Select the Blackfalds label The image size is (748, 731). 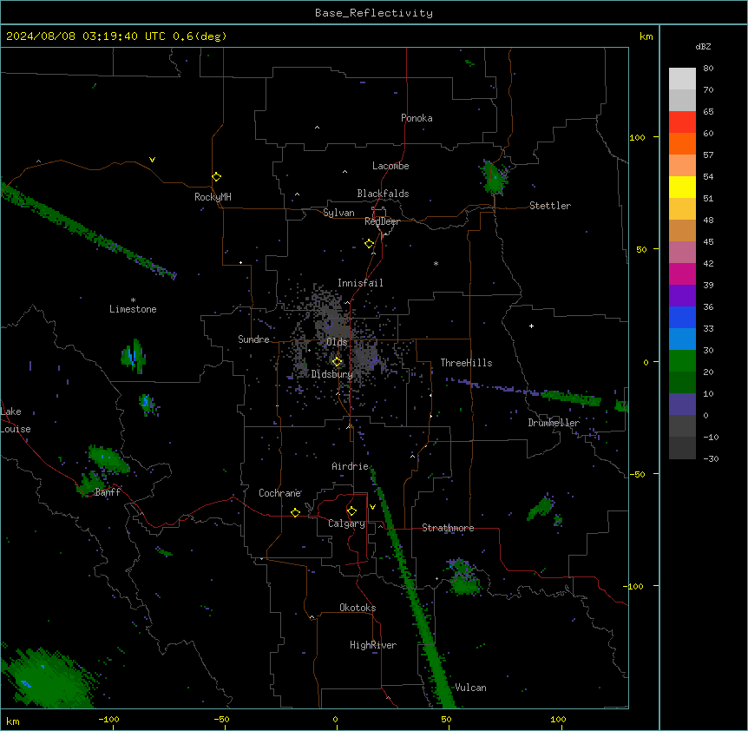(x=383, y=194)
